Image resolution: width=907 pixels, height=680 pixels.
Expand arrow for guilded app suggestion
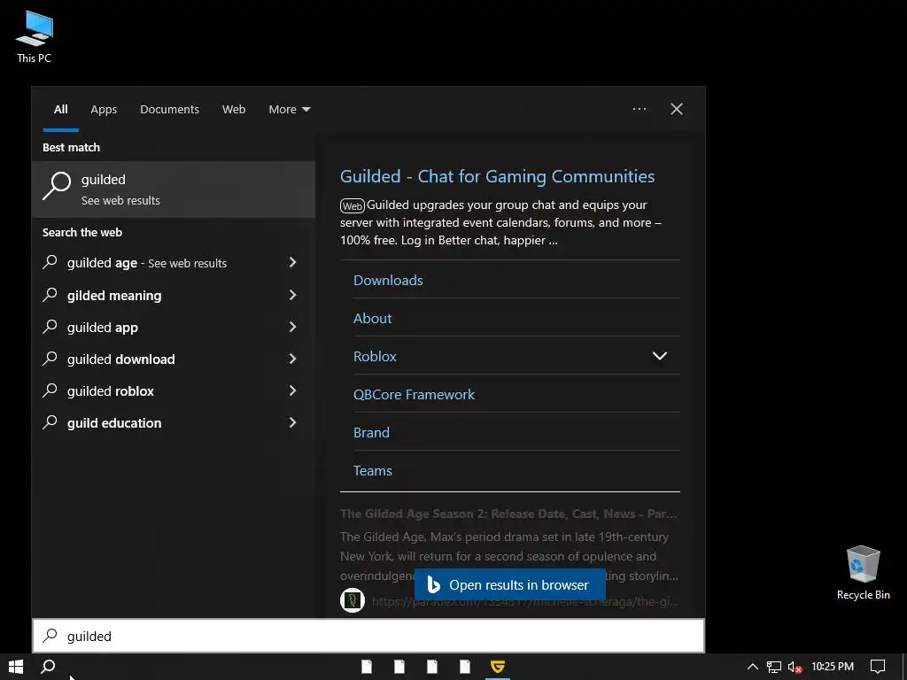point(292,327)
